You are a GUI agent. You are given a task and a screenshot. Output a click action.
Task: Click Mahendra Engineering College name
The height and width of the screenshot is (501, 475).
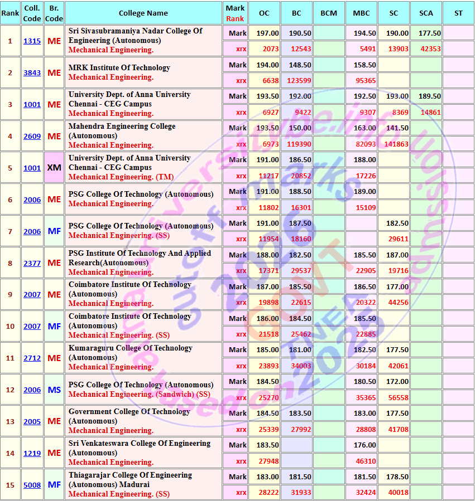(122, 130)
